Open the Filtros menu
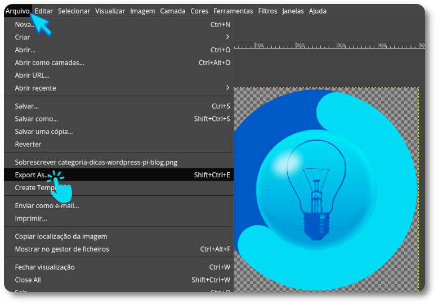This screenshot has width=438, height=305. (x=267, y=11)
